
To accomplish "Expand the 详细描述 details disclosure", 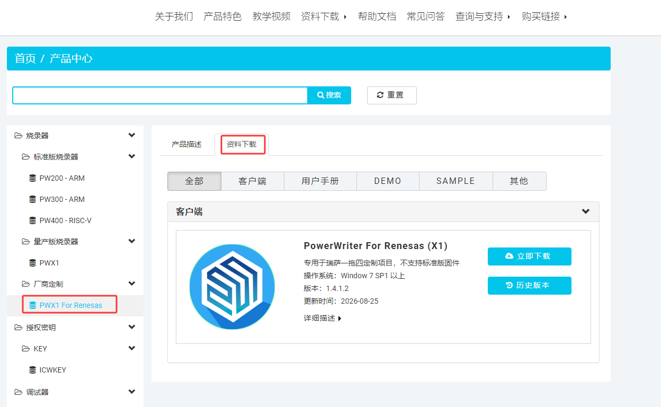I will pos(323,318).
